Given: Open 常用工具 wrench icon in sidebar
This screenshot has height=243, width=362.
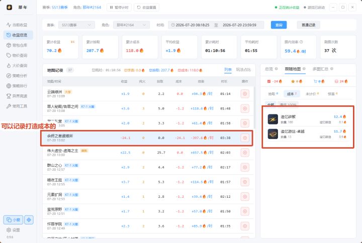Looking at the screenshot, I should point(9,106).
